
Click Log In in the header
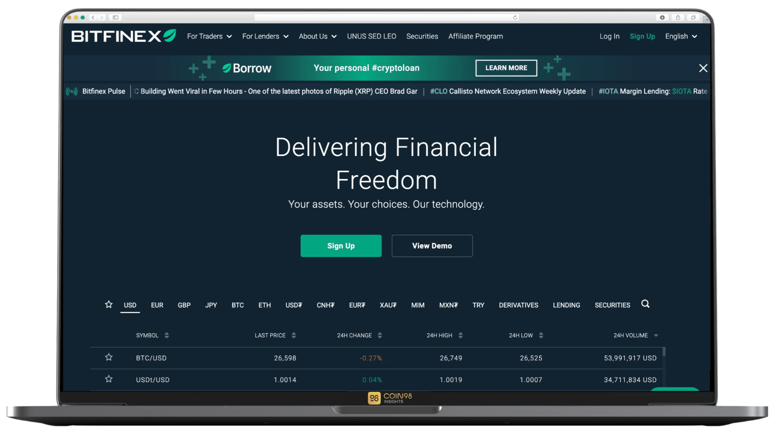(x=609, y=36)
